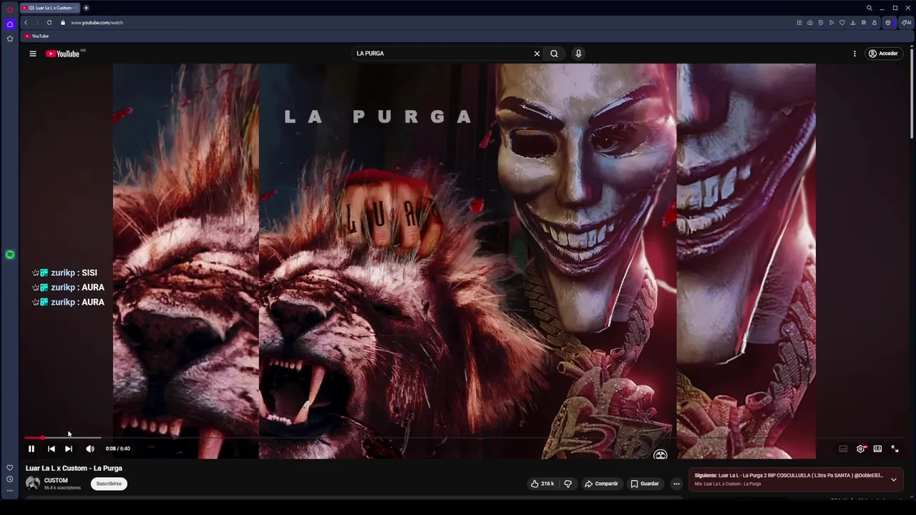Open the browser downloads icon
Screen dimensions: 916x515
coord(853,23)
